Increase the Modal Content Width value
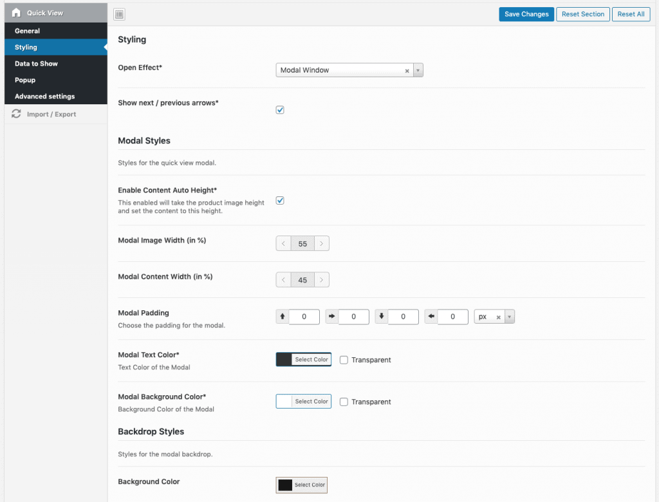This screenshot has width=659, height=502. tap(322, 280)
